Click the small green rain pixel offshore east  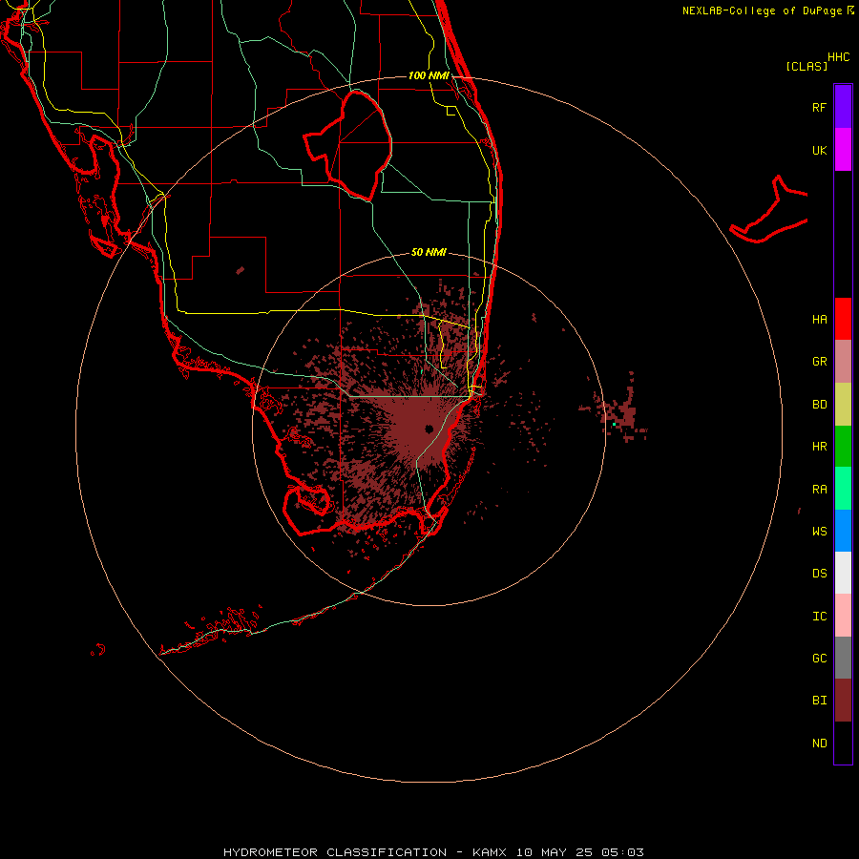(614, 424)
